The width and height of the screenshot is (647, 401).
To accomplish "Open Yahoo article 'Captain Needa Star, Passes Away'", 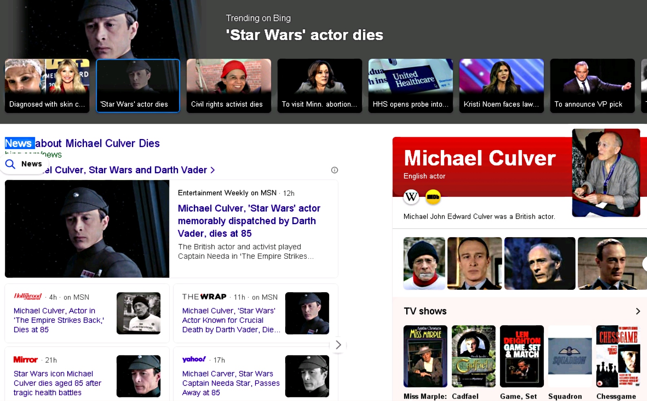I will pyautogui.click(x=231, y=383).
